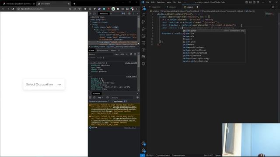The width and height of the screenshot is (280, 157).
Task: Open VS Code Explorer view in activity bar
Action: click(x=143, y=8)
